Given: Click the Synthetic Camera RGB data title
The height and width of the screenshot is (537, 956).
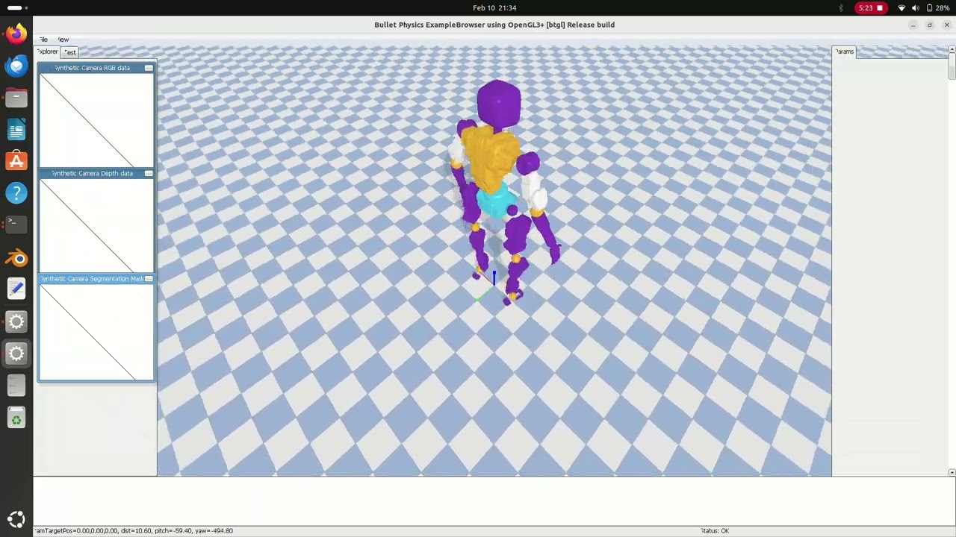Looking at the screenshot, I should pos(92,68).
